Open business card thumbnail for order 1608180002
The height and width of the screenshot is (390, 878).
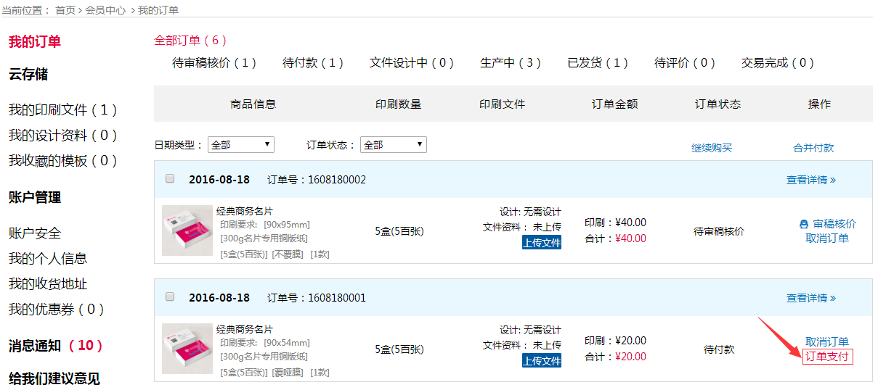(x=187, y=231)
